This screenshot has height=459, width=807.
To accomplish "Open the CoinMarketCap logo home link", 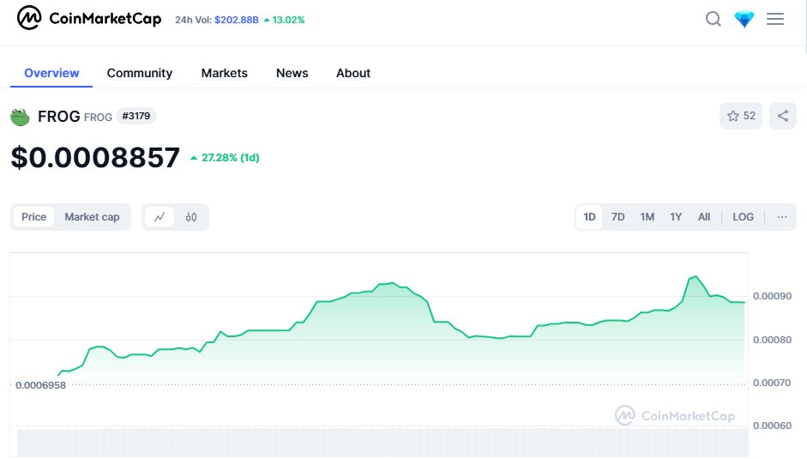I will 89,19.
